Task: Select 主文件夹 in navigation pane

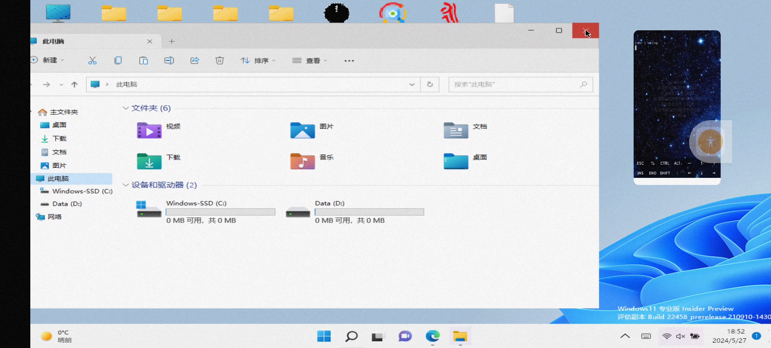Action: pyautogui.click(x=58, y=112)
